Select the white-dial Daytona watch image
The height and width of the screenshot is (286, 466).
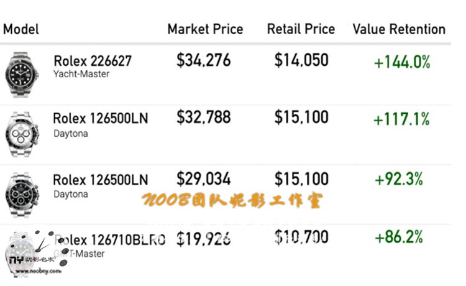pos(22,134)
